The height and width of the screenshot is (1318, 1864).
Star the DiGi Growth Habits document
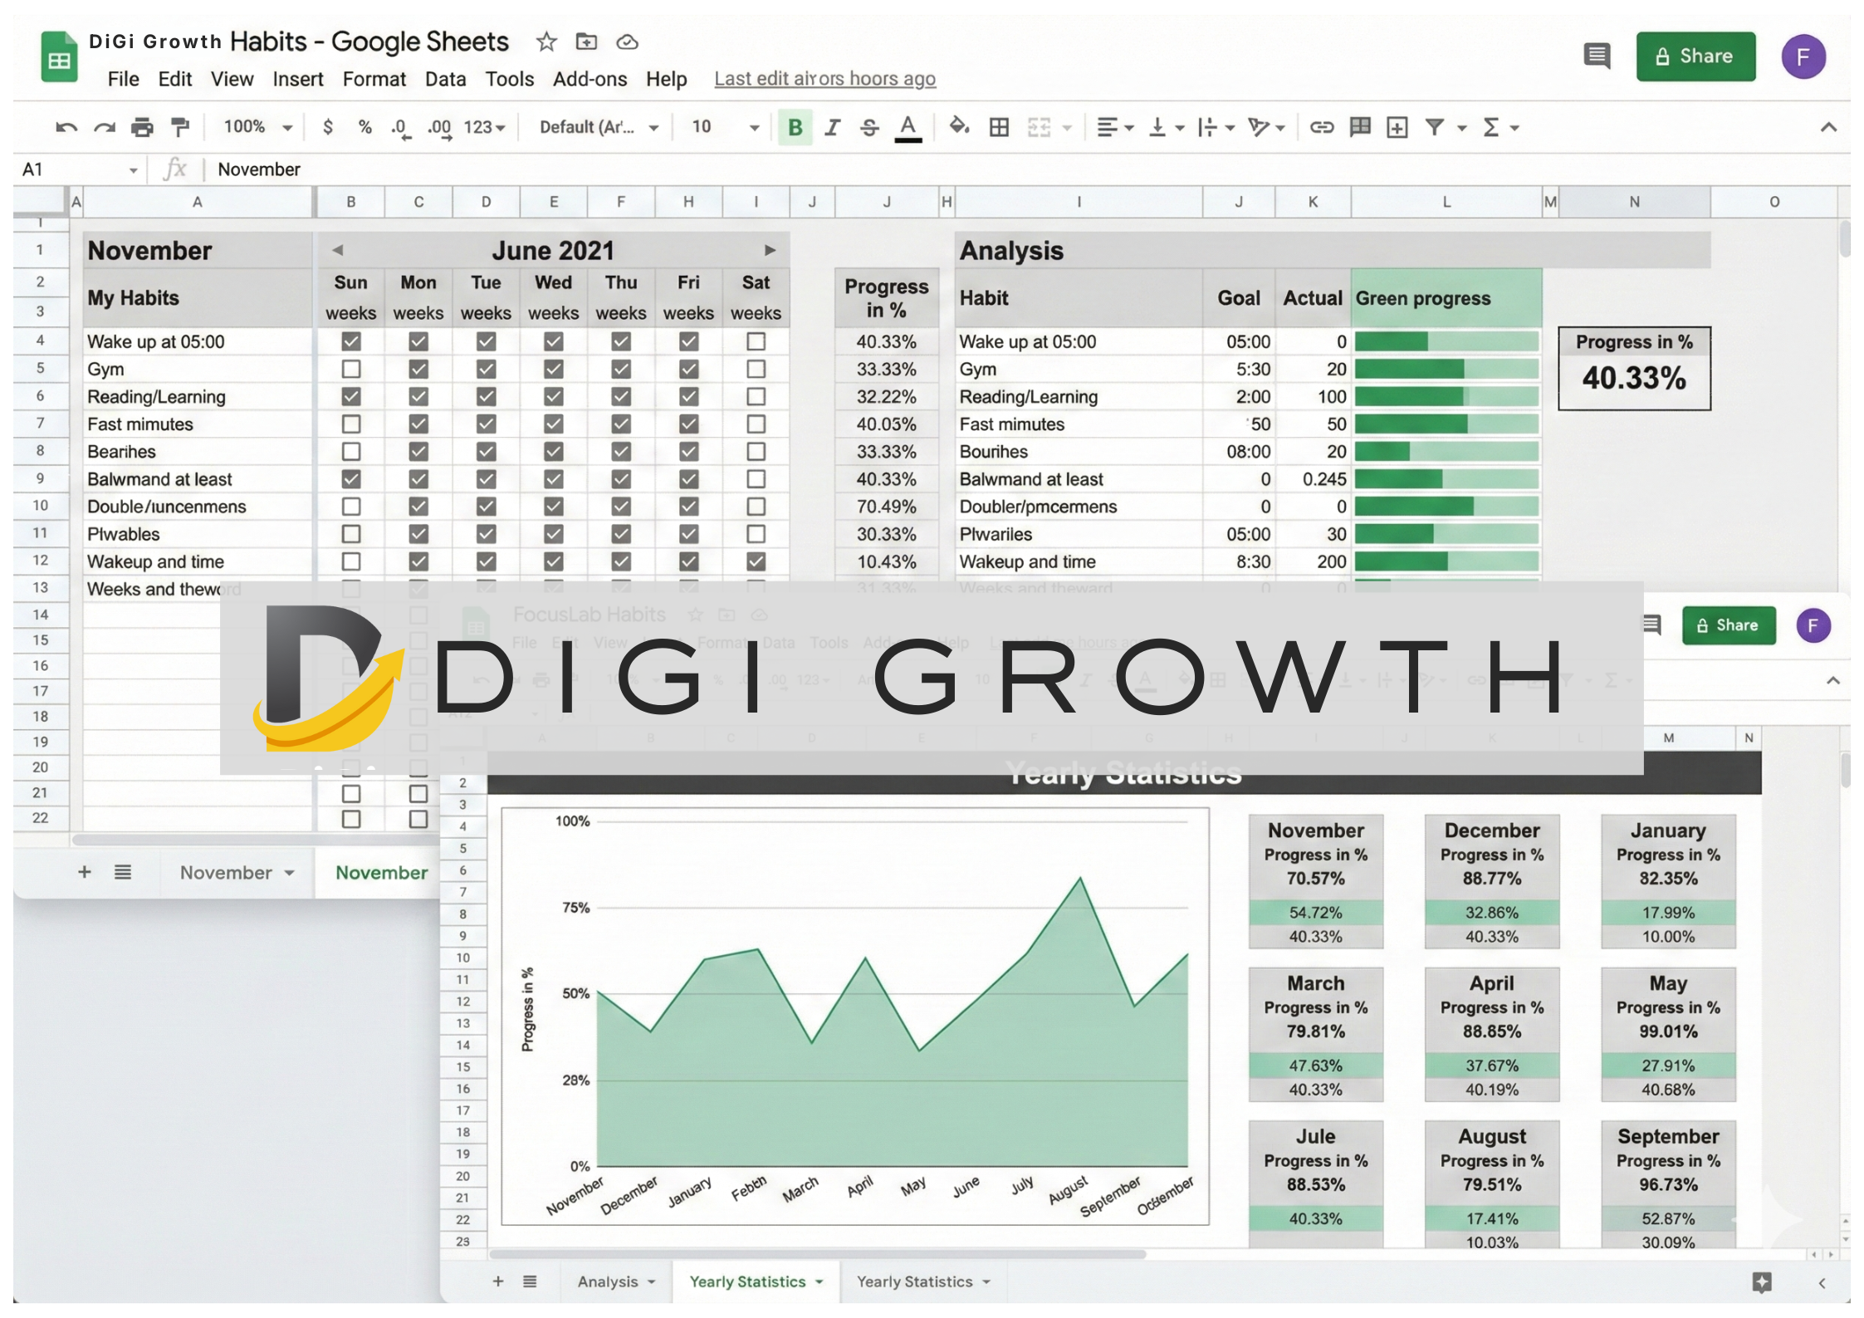pyautogui.click(x=546, y=42)
